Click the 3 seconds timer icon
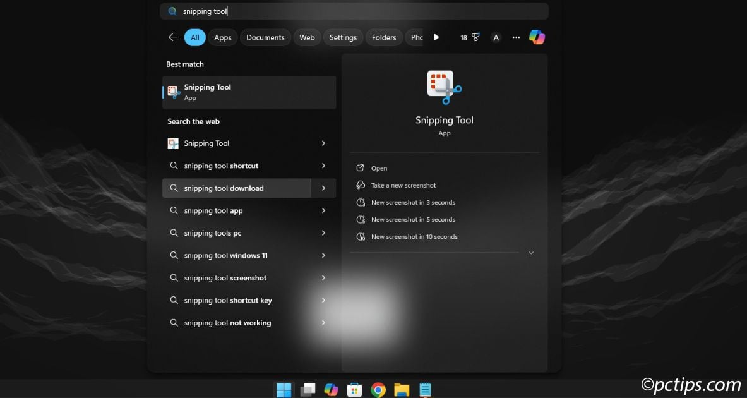747x398 pixels. [361, 202]
